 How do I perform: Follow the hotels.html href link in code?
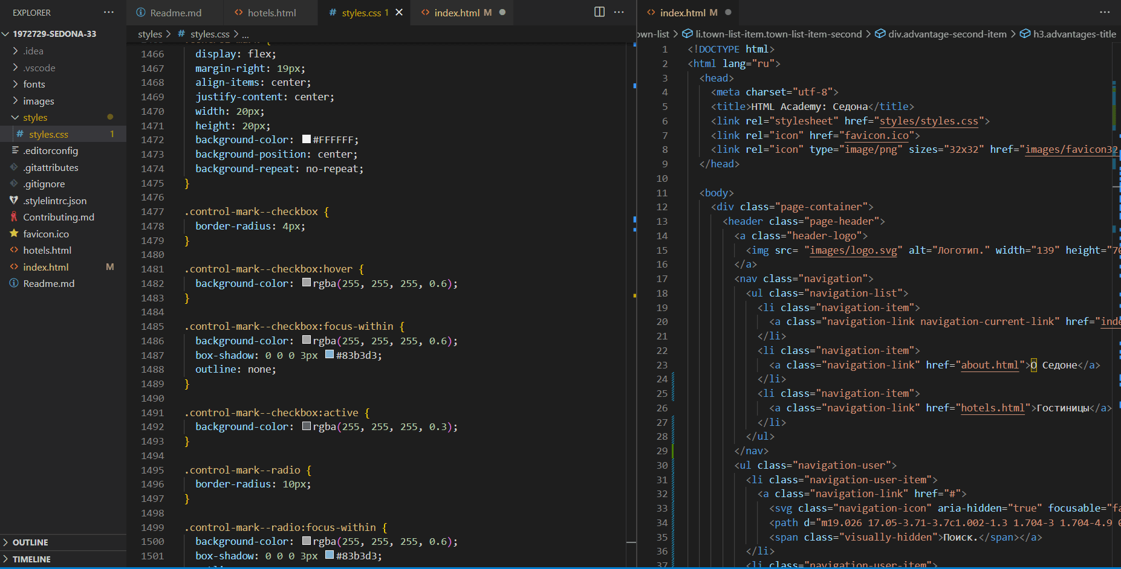[x=993, y=408]
